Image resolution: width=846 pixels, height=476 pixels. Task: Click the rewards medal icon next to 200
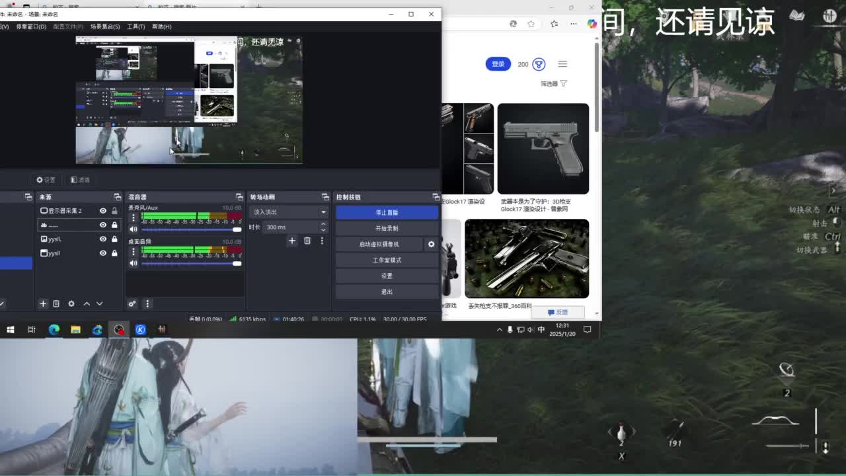[539, 64]
